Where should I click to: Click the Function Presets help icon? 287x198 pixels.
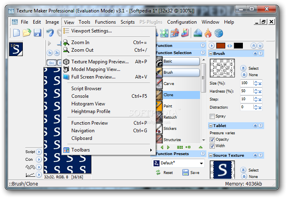tap(202, 154)
